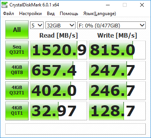Open the 32GiB test size dropdown
The width and height of the screenshot is (151, 138).
[60, 26]
